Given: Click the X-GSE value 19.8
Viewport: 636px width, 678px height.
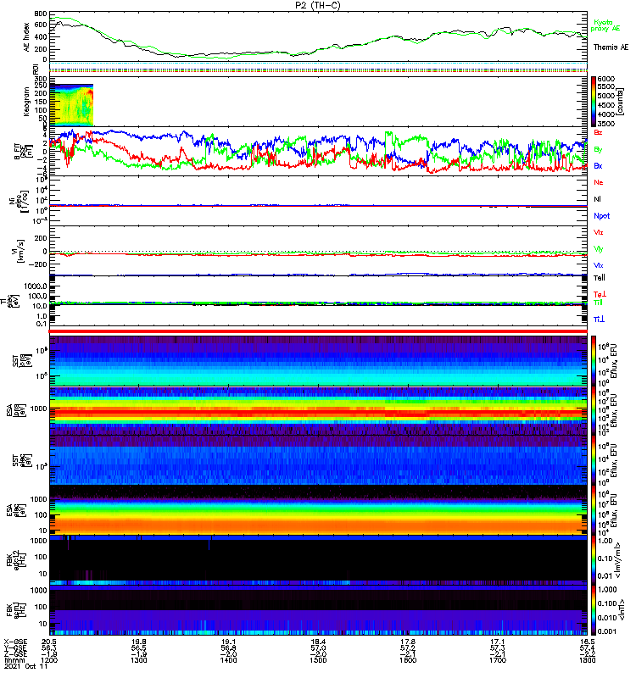Looking at the screenshot, I should [139, 642].
